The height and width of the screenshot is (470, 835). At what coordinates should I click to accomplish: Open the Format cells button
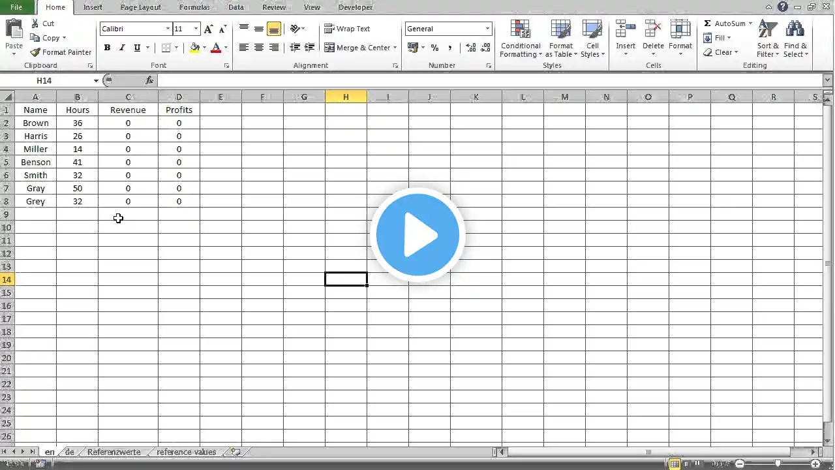(x=680, y=37)
